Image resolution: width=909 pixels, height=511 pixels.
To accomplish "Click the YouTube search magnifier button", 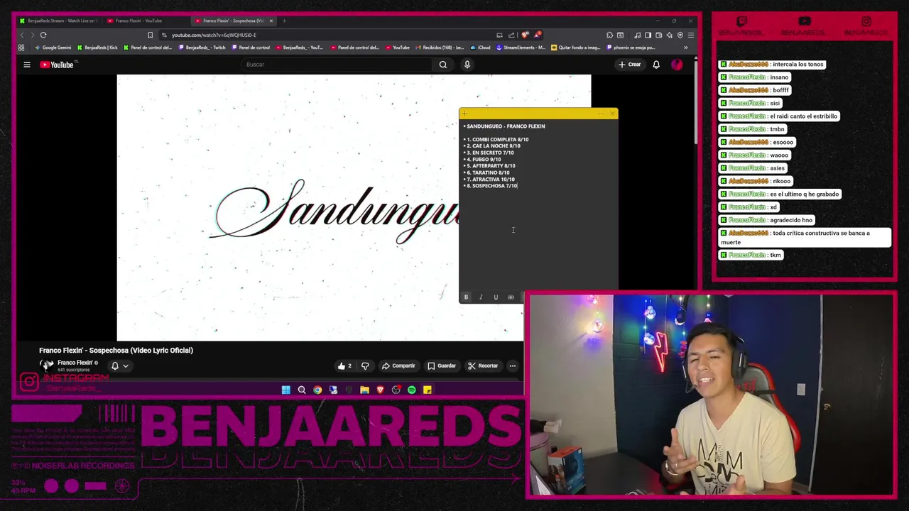I will pos(442,65).
